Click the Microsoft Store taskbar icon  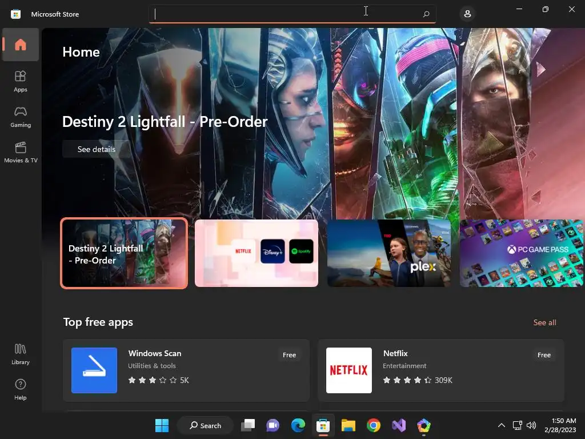[x=323, y=425]
